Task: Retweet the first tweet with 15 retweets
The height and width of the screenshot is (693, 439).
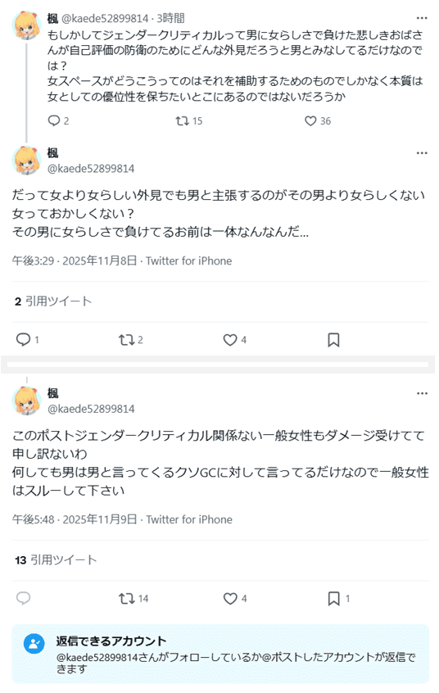Action: [x=182, y=120]
